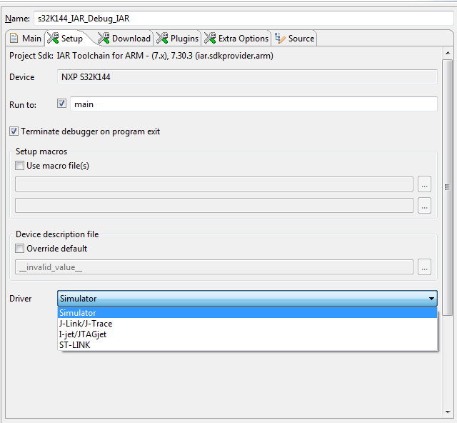Browse for device description file

(424, 267)
